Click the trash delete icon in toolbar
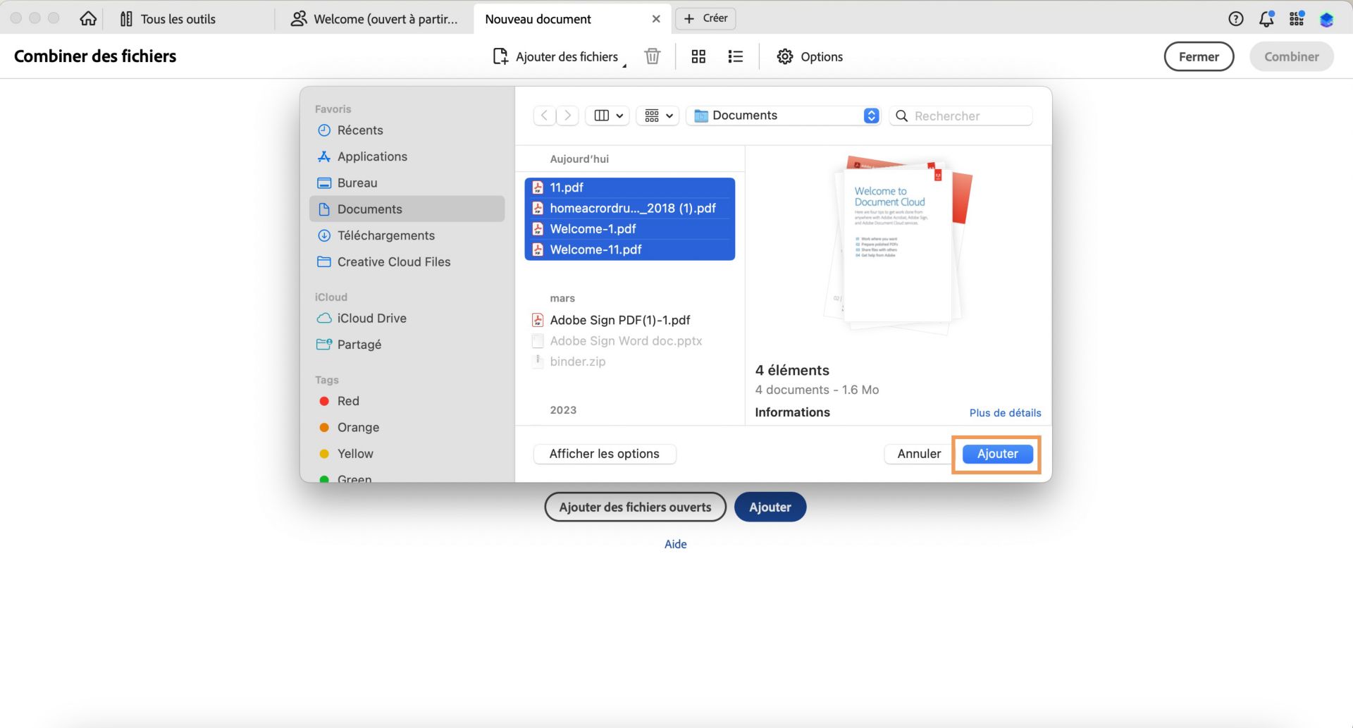Image resolution: width=1353 pixels, height=728 pixels. (653, 56)
